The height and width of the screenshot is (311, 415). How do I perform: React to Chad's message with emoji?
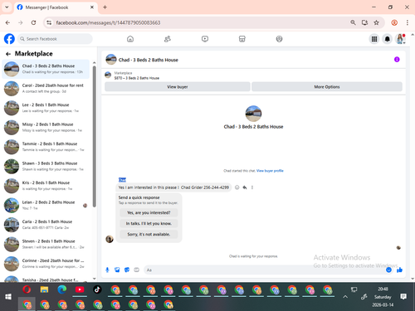[237, 187]
